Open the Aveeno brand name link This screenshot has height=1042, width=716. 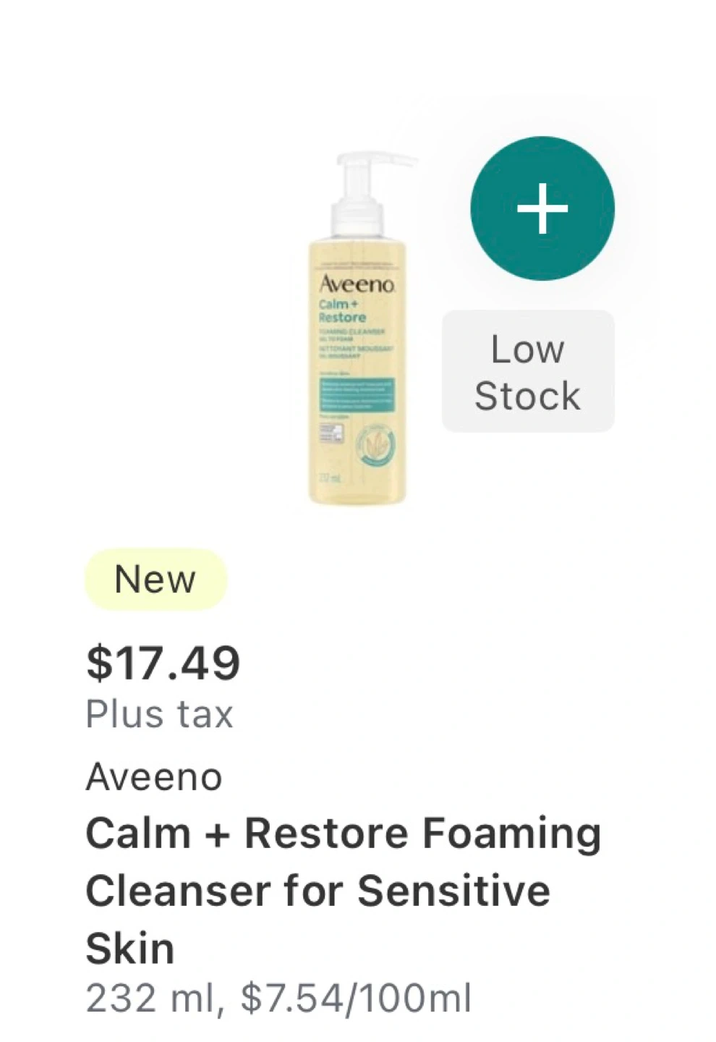coord(154,777)
